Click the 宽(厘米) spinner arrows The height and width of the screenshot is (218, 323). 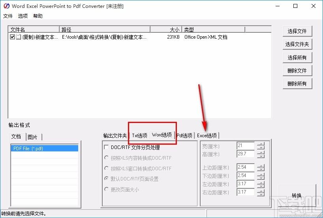tap(261, 146)
